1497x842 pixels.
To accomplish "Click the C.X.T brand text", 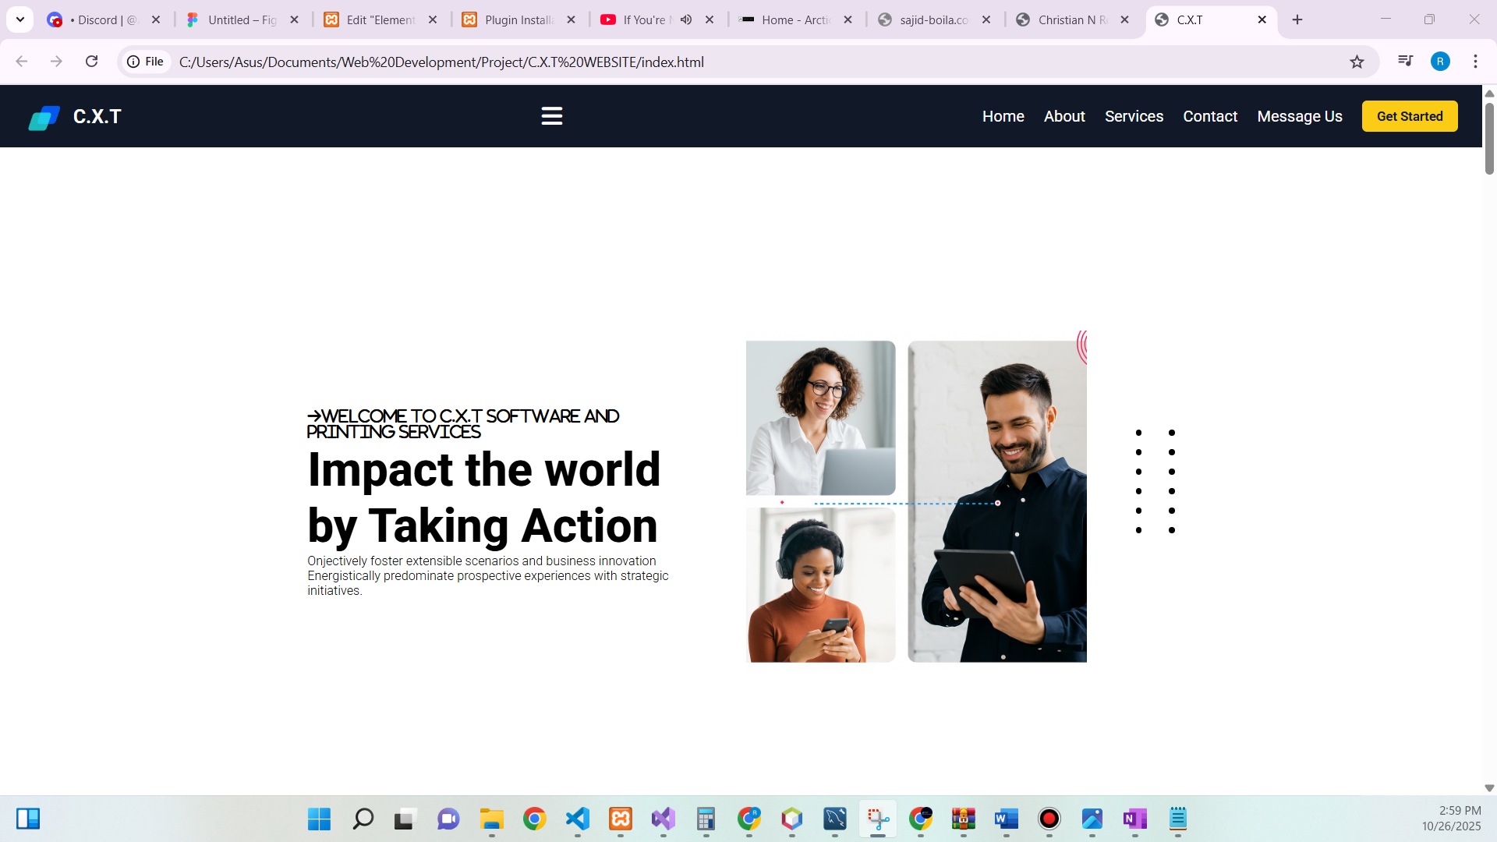I will click(97, 116).
